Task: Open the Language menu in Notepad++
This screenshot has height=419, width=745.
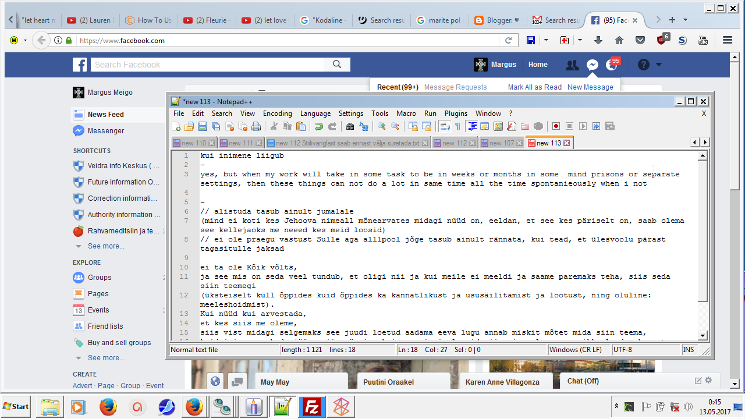Action: click(315, 113)
